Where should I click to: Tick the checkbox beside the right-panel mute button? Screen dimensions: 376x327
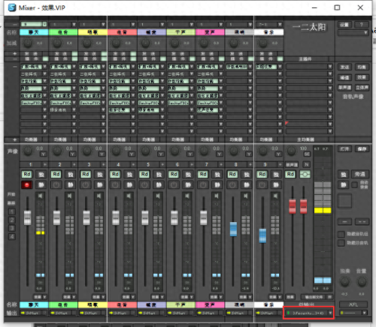354,185
